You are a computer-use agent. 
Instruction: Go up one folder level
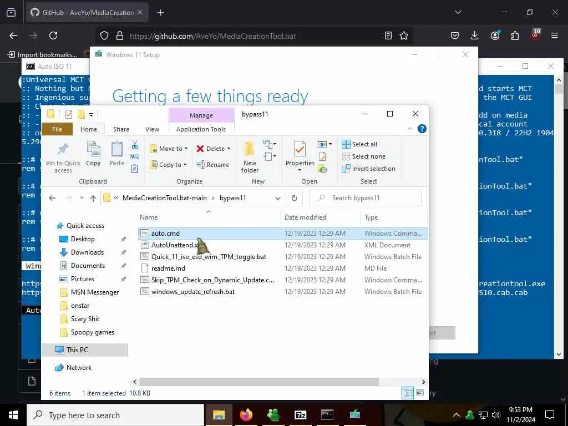(x=93, y=198)
